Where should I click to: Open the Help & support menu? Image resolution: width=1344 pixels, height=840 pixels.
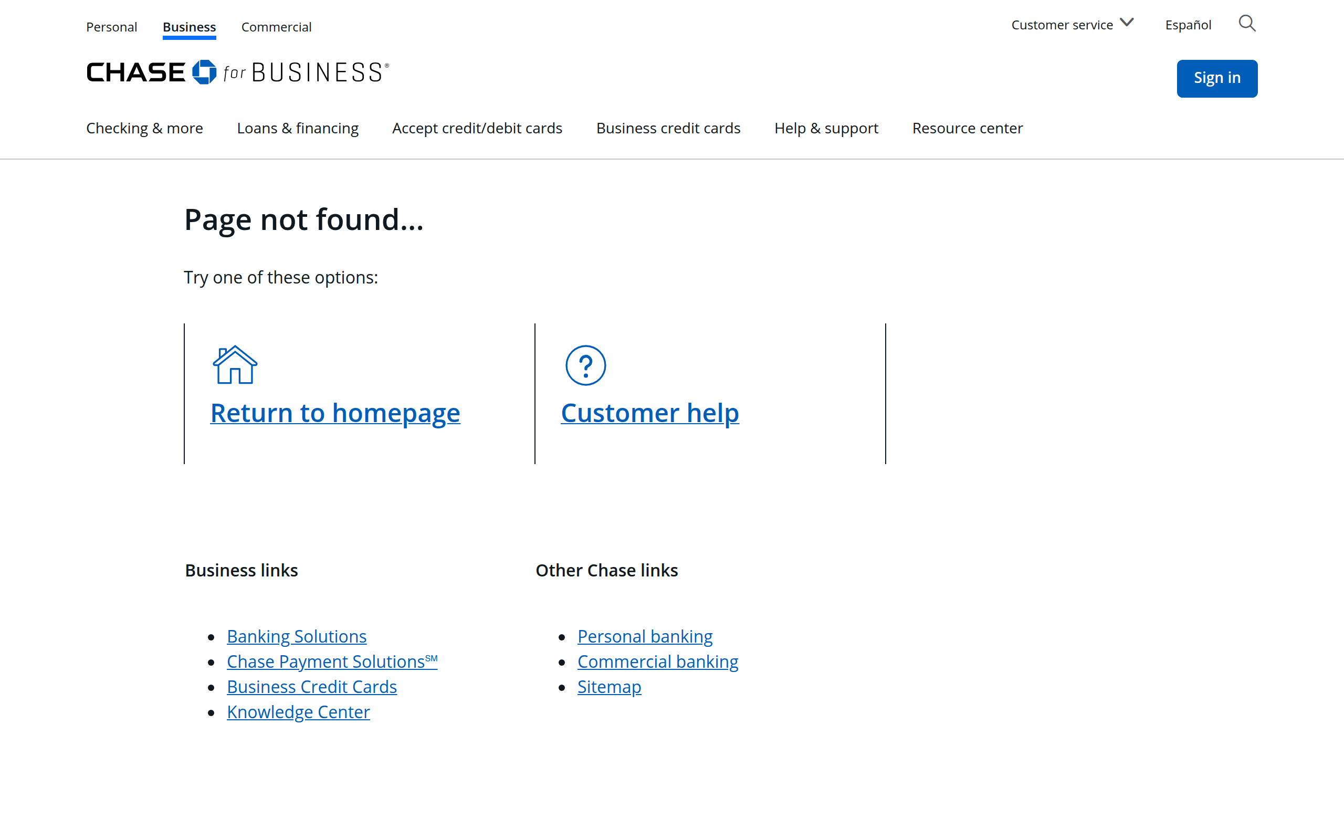826,128
